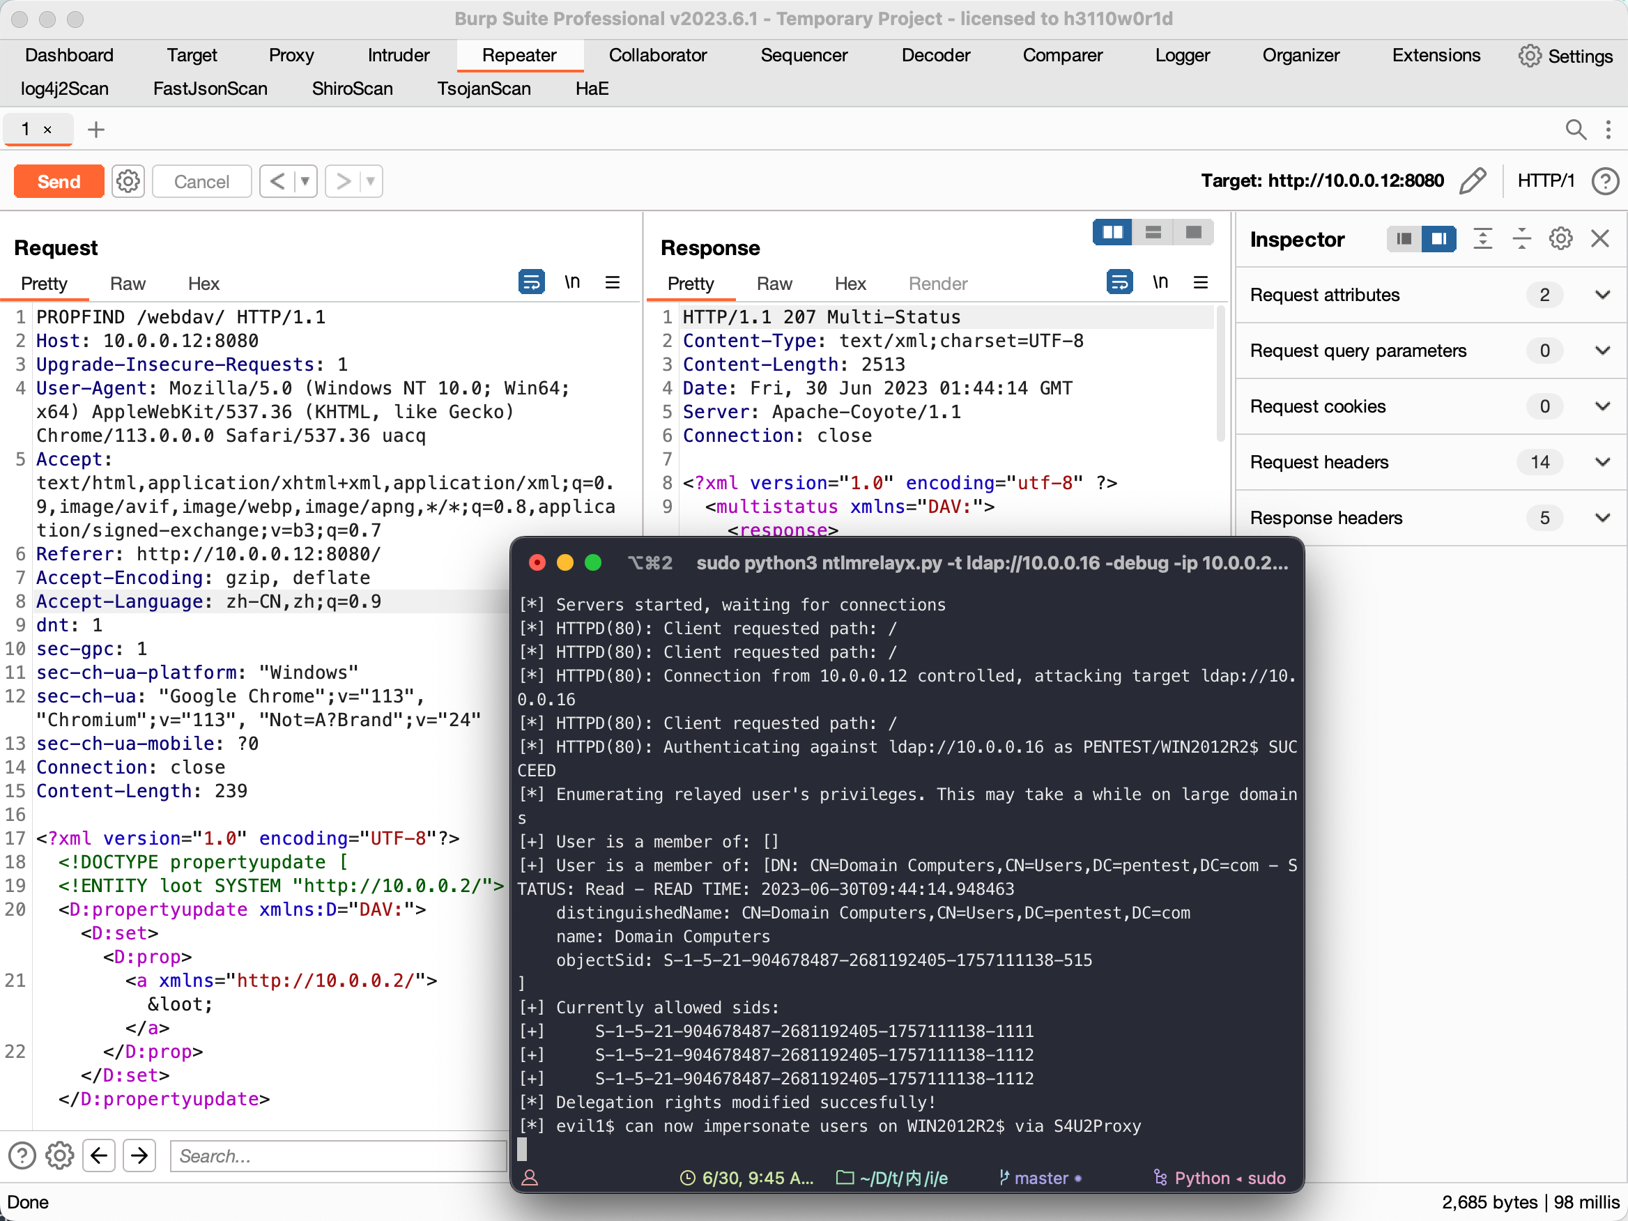Dock Inspector layout to right option
1628x1221 pixels.
pyautogui.click(x=1439, y=238)
